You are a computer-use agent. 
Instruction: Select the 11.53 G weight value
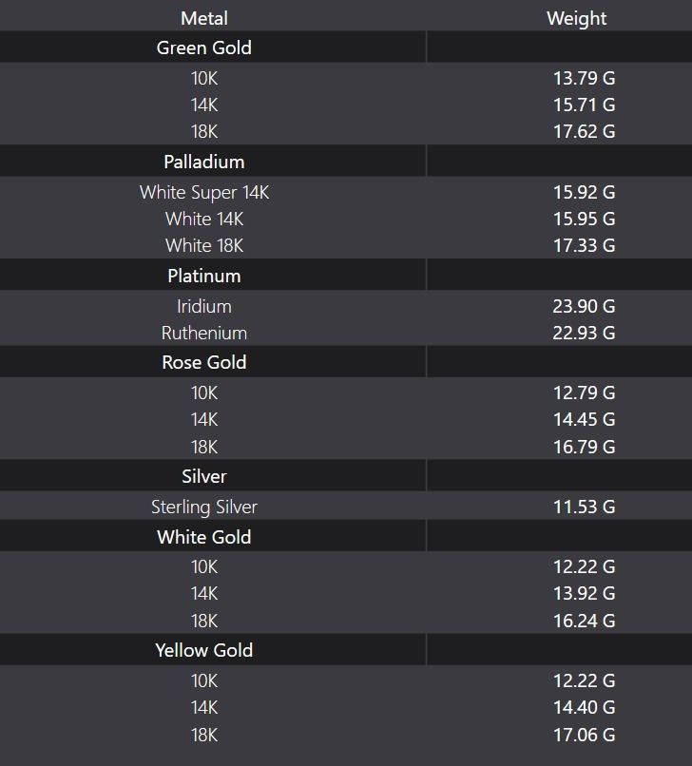click(584, 507)
